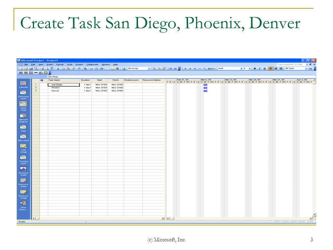Switch to Resource Usage view
Viewport: 333px width, 250px height.
23,194
